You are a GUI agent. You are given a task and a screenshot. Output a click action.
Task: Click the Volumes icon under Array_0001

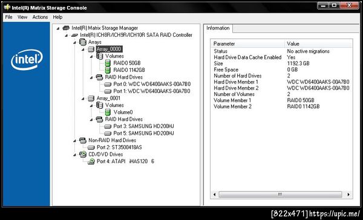[x=100, y=105]
